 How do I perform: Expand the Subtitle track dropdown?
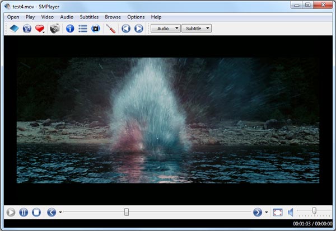click(197, 28)
